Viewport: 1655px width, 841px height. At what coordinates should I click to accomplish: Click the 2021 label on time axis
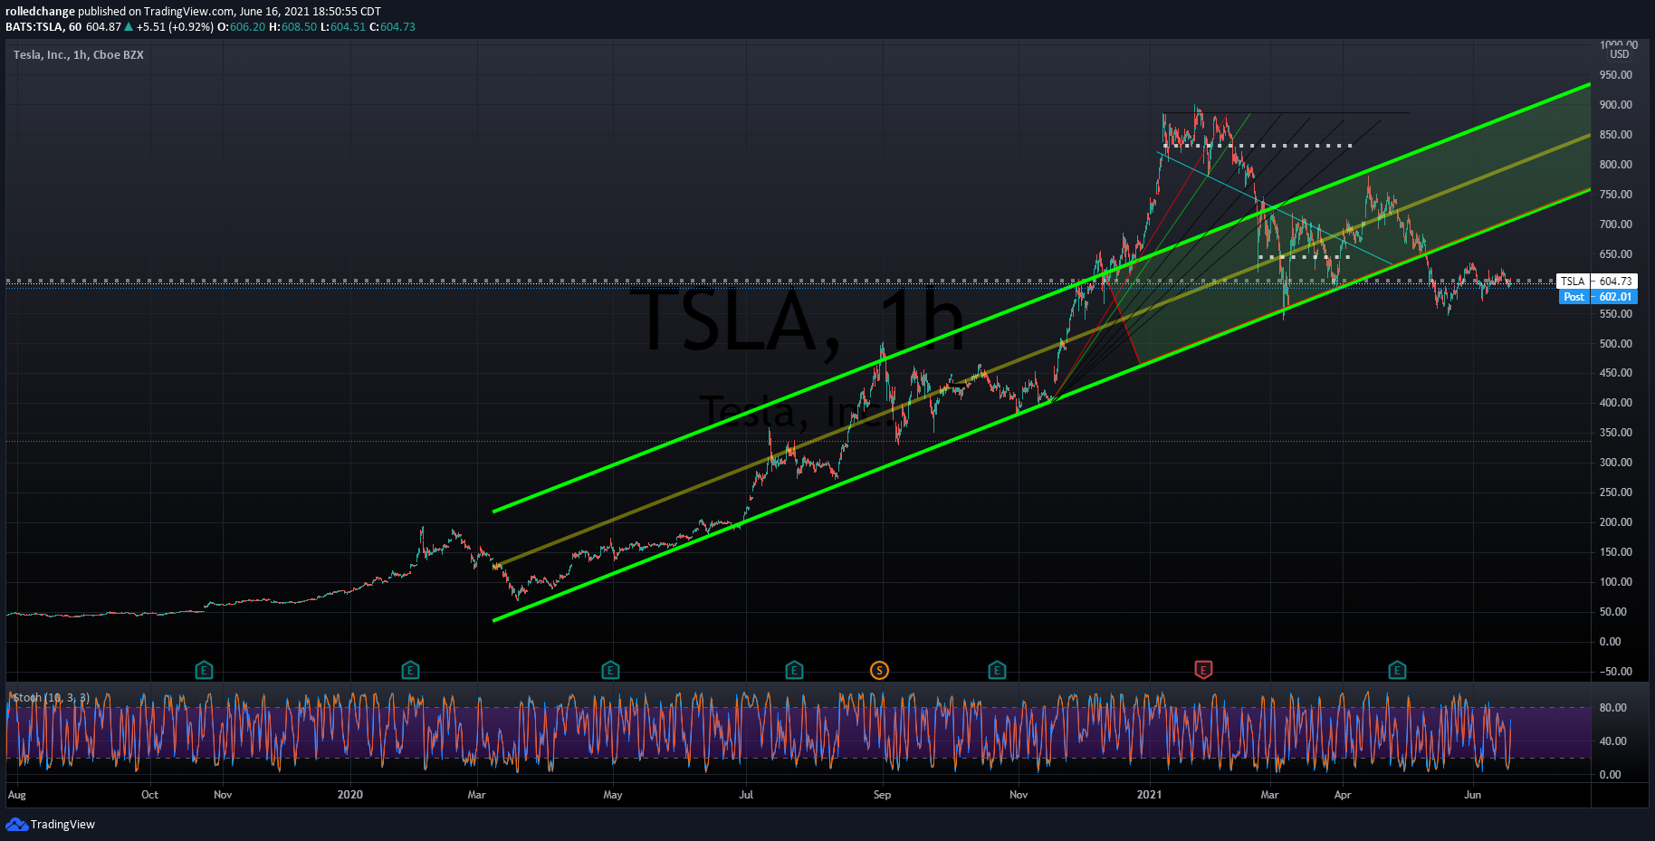(x=1149, y=795)
